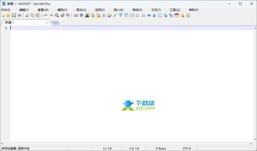The image size is (257, 151).
Task: Copy selection using the copy icon
Action: click(33, 16)
